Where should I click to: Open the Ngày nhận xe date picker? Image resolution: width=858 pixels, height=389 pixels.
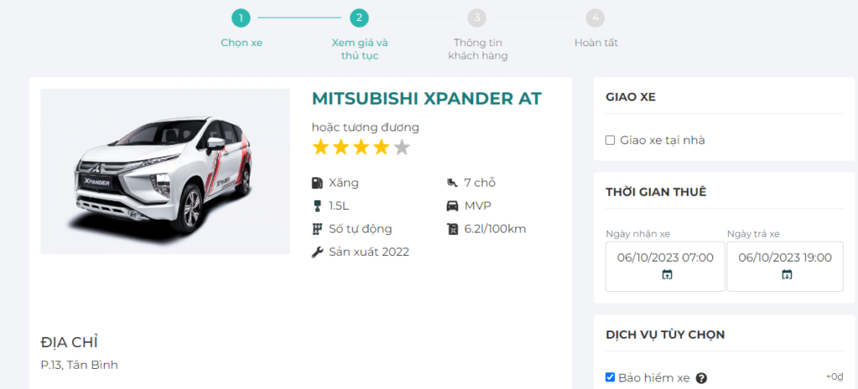tap(665, 258)
